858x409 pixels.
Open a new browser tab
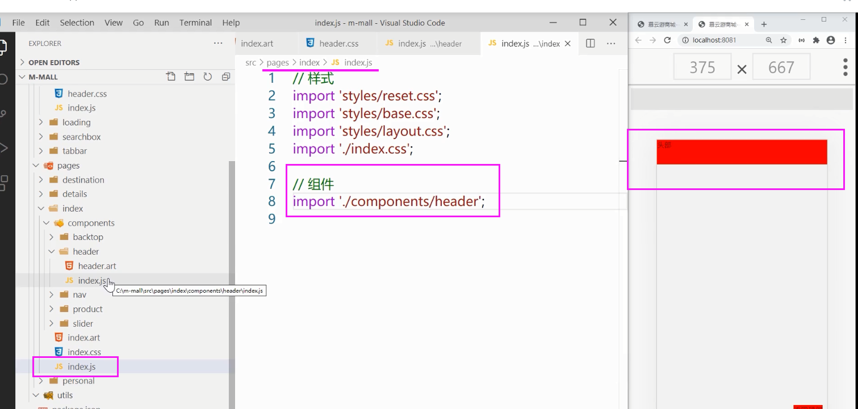point(764,24)
